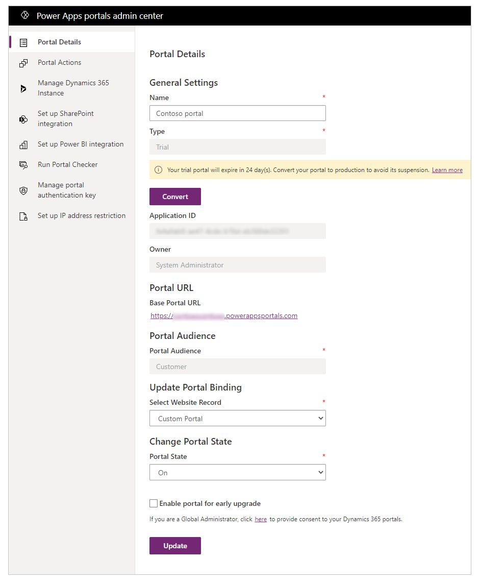Open the Learn more link
Image resolution: width=480 pixels, height=584 pixels.
(447, 170)
